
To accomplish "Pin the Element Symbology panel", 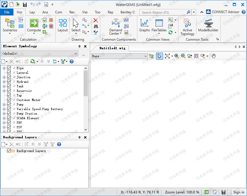I will coord(79,46).
